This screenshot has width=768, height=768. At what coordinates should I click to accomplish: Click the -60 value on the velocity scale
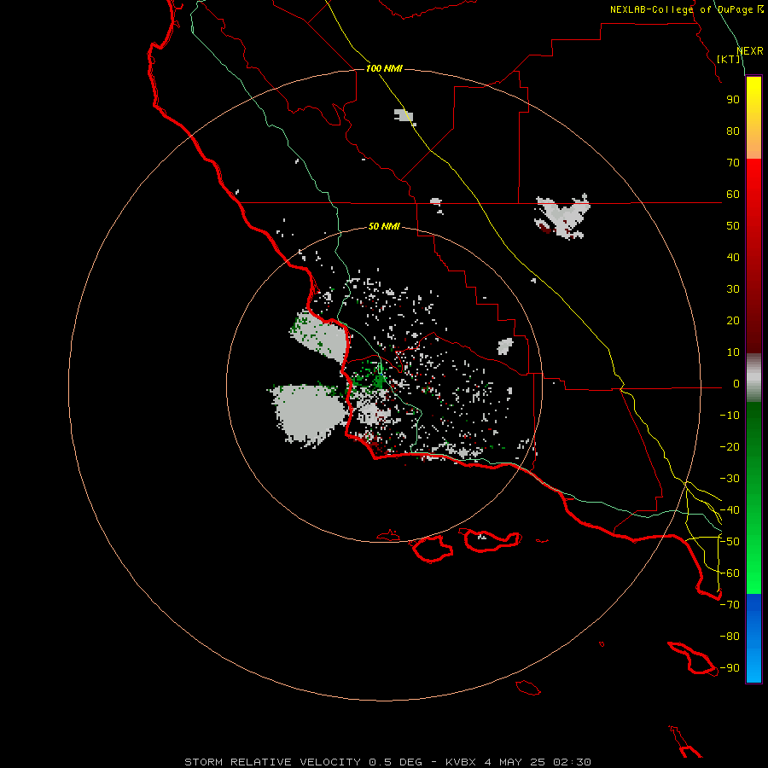pyautogui.click(x=730, y=573)
